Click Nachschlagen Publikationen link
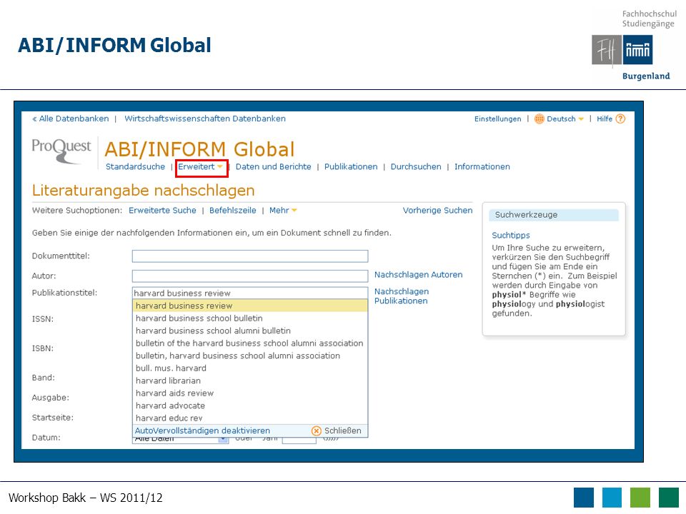686x514 pixels. (x=401, y=296)
